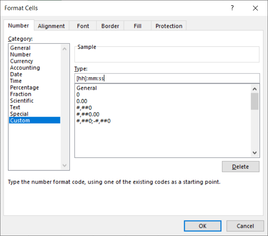Select the General format code in Type list

click(87, 88)
